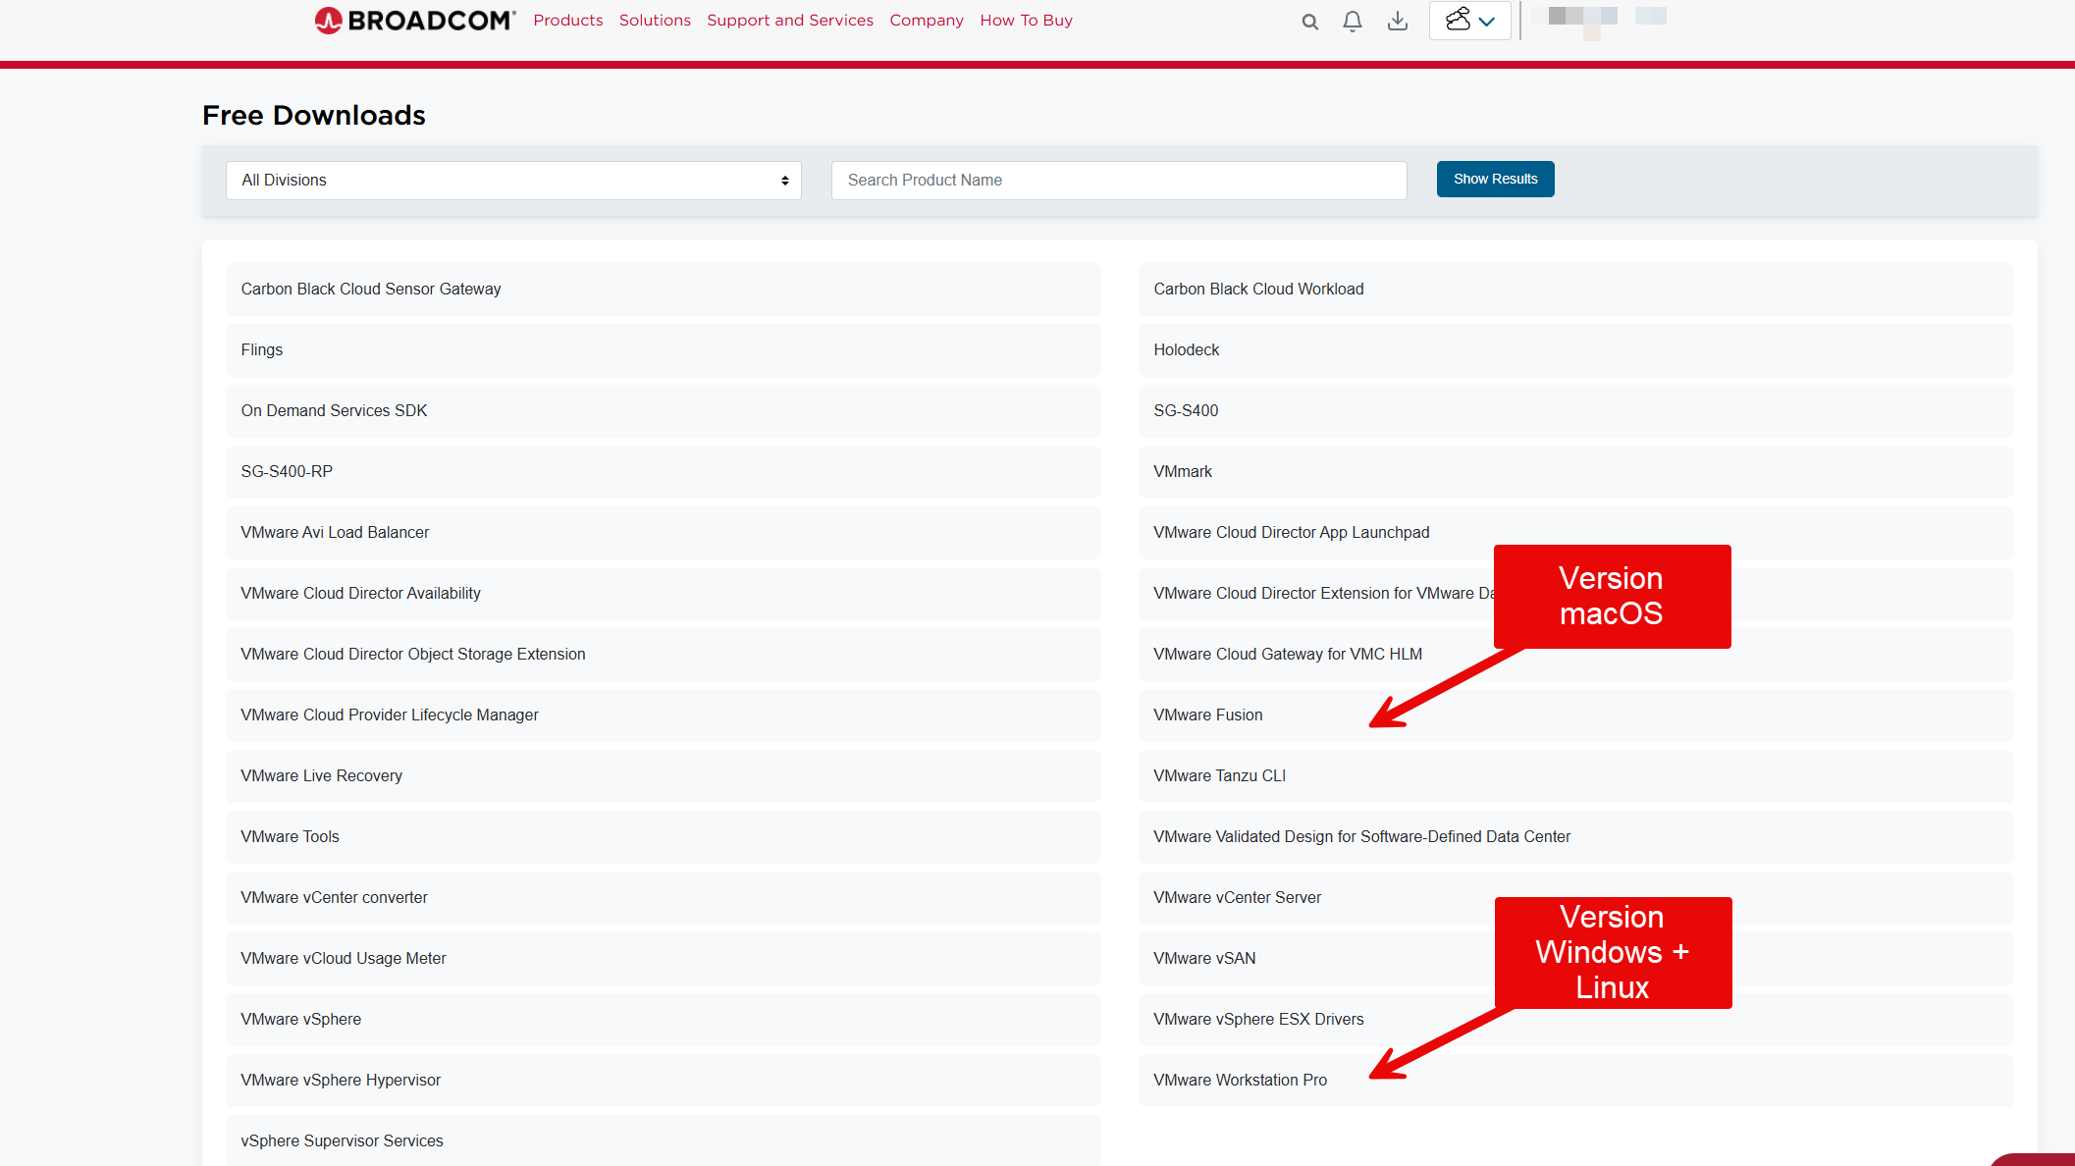Image resolution: width=2075 pixels, height=1166 pixels.
Task: Select VMware Cloud Provider Lifecycle Manager
Action: click(x=664, y=715)
